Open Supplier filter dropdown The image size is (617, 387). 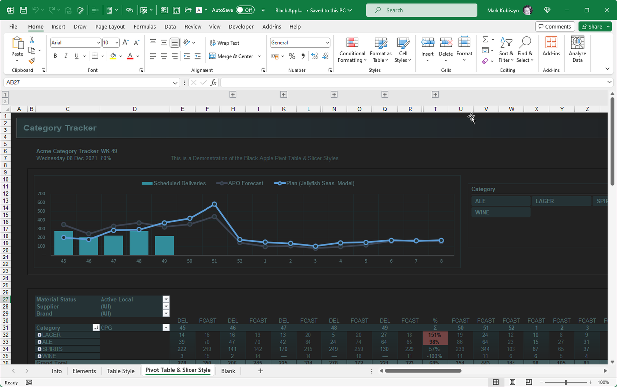(166, 306)
